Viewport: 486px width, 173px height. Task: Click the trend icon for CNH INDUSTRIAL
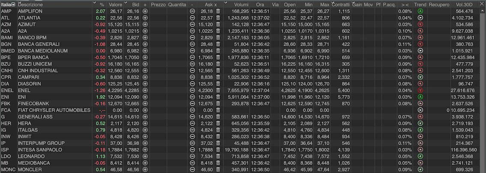pos(420,71)
